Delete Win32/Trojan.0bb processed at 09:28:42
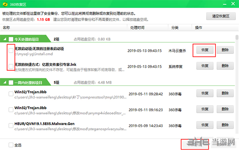239x151 pixels. point(225,93)
